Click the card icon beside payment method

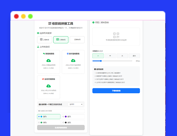click(40, 104)
